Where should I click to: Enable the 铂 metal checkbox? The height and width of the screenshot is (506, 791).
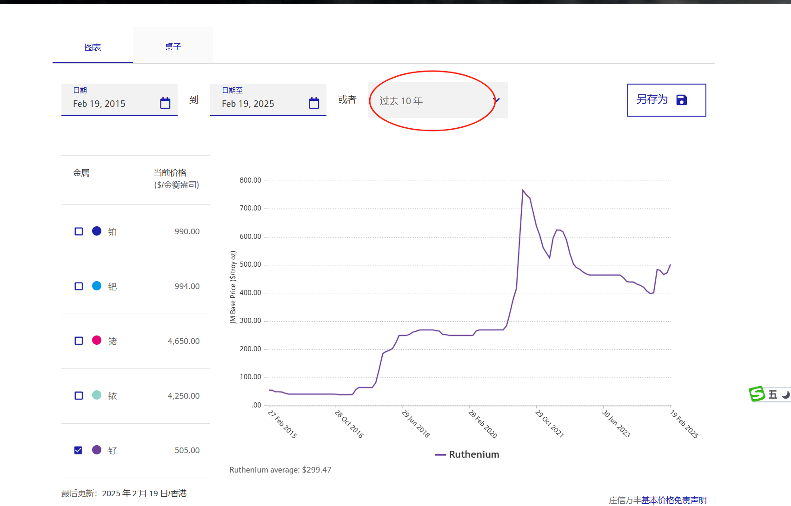coord(78,231)
